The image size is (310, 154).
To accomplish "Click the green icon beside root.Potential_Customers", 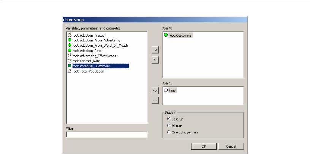I will 70,66.
